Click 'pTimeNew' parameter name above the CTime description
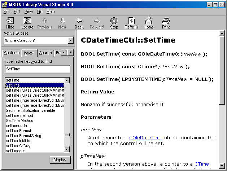This screenshot has height=171, width=227. [x=93, y=156]
